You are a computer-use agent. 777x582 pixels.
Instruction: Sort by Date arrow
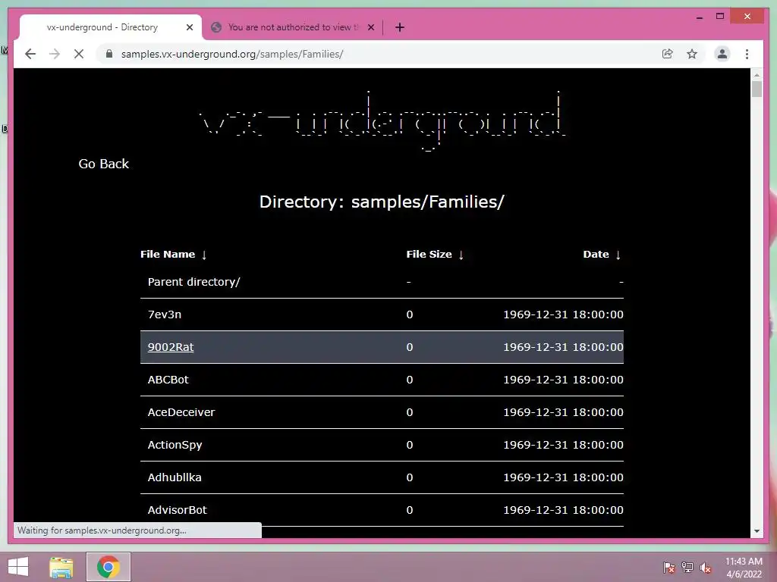[x=618, y=255]
